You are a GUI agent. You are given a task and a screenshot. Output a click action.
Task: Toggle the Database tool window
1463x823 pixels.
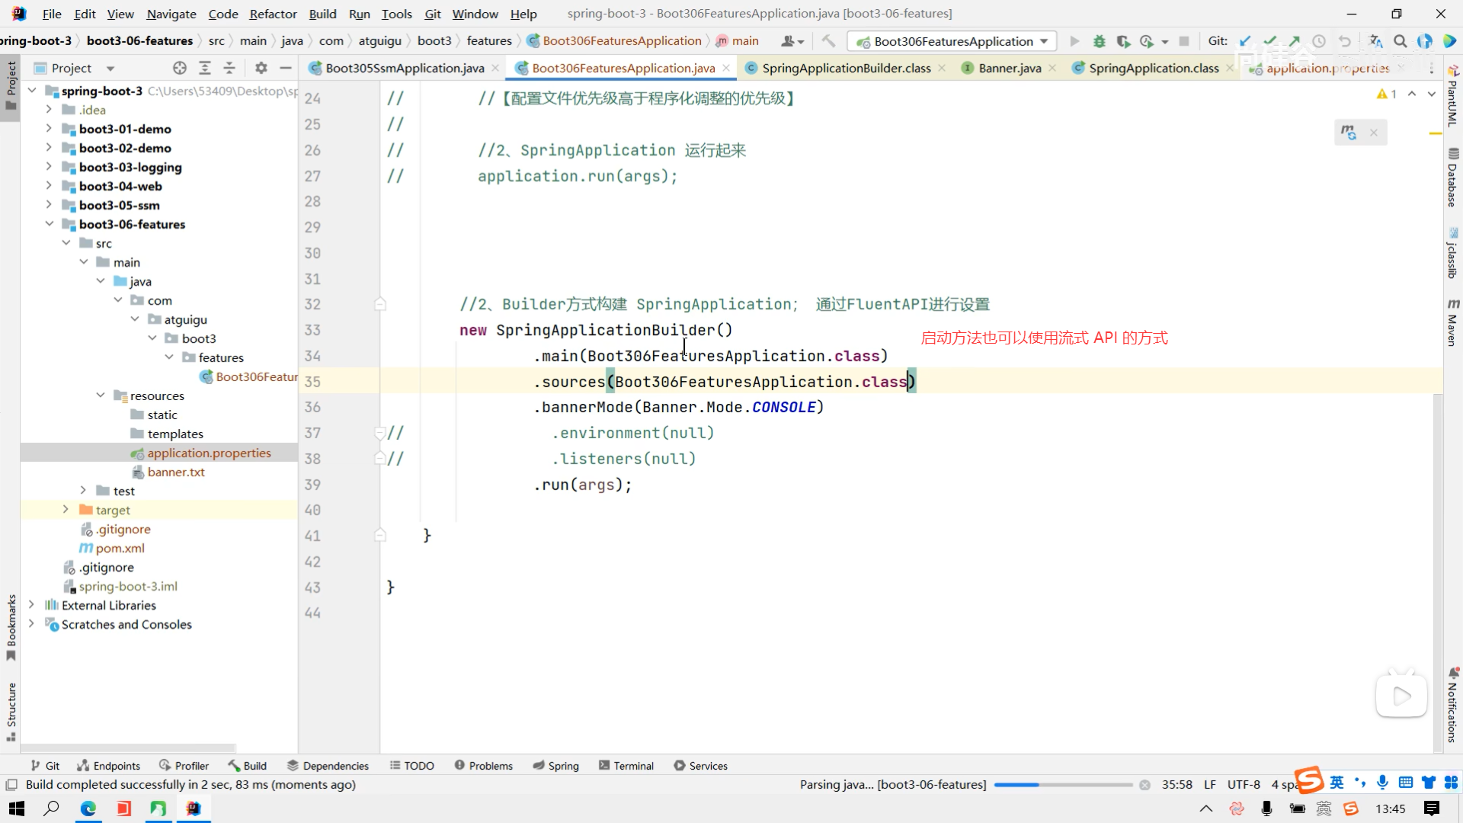1452,178
